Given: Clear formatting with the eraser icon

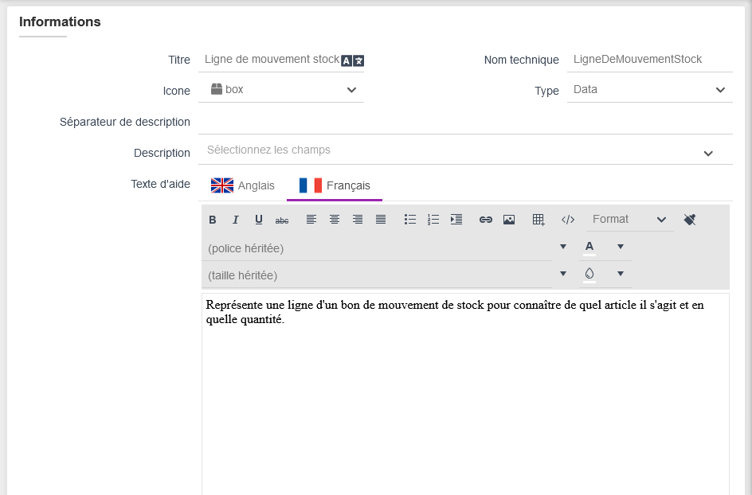Looking at the screenshot, I should [690, 220].
